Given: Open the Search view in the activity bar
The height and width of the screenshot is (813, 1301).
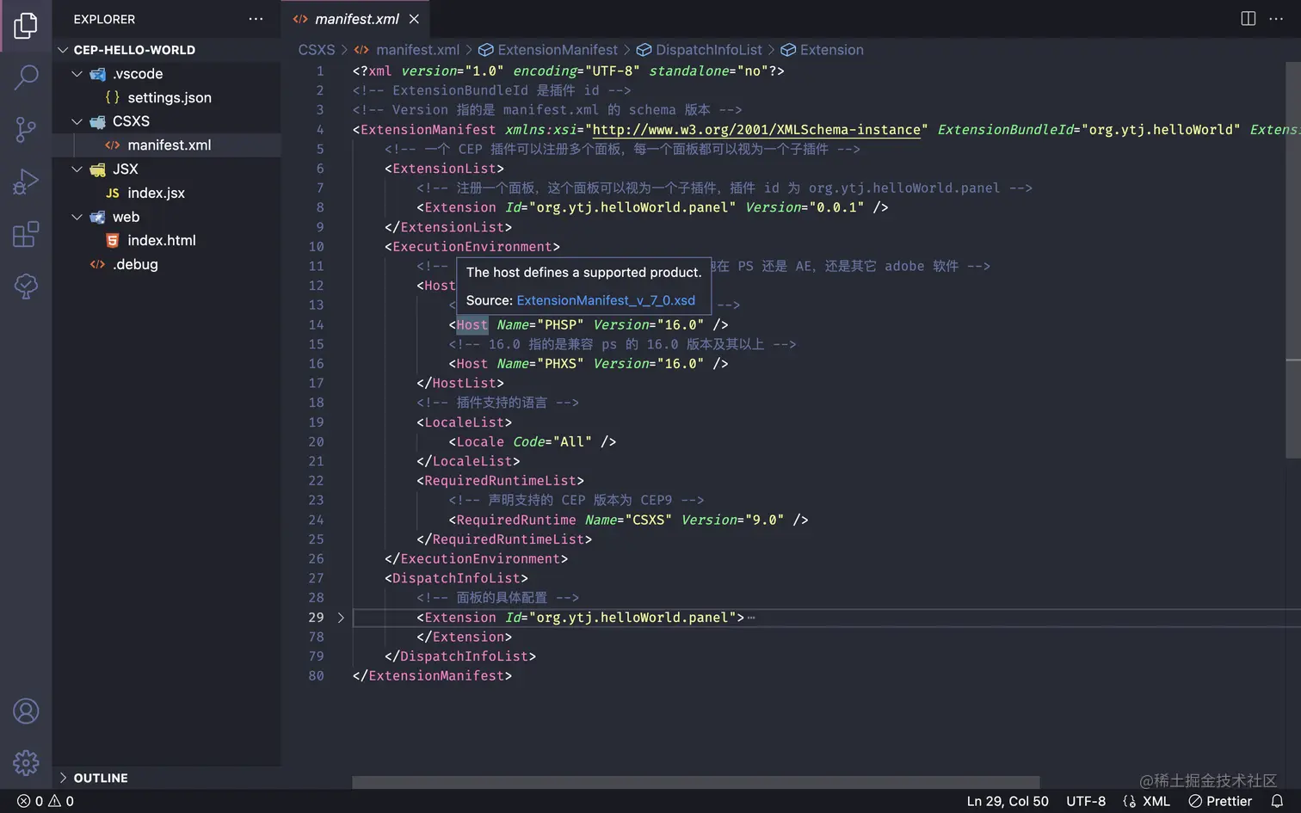Looking at the screenshot, I should 26,77.
